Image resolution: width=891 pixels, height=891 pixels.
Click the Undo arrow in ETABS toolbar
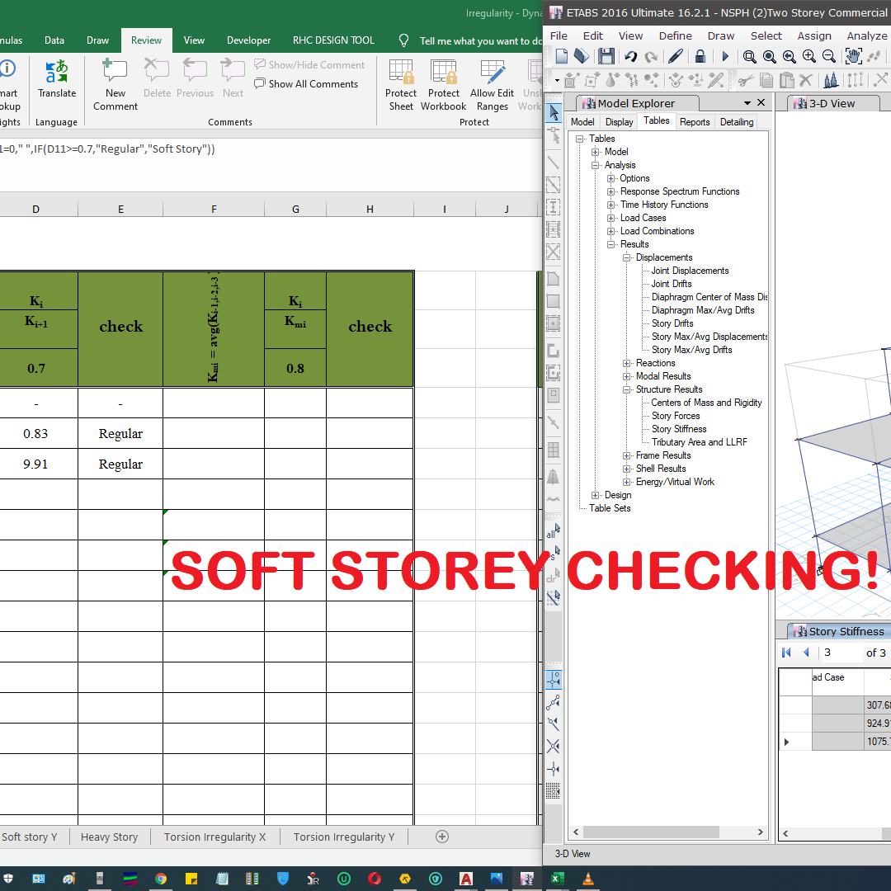click(x=630, y=56)
